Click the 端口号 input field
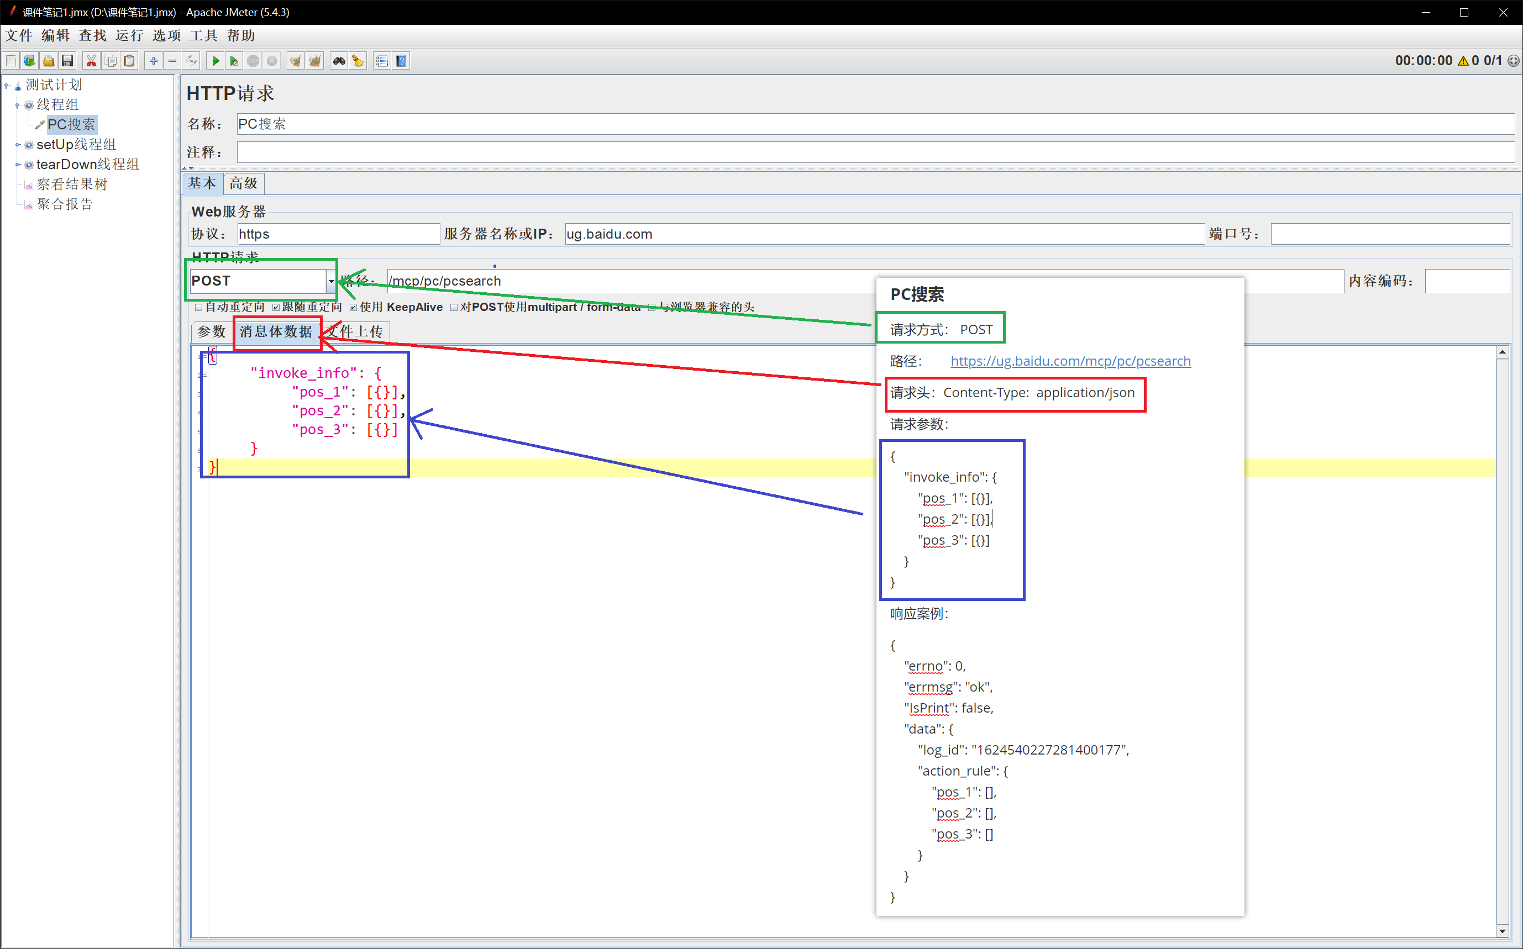 tap(1389, 234)
